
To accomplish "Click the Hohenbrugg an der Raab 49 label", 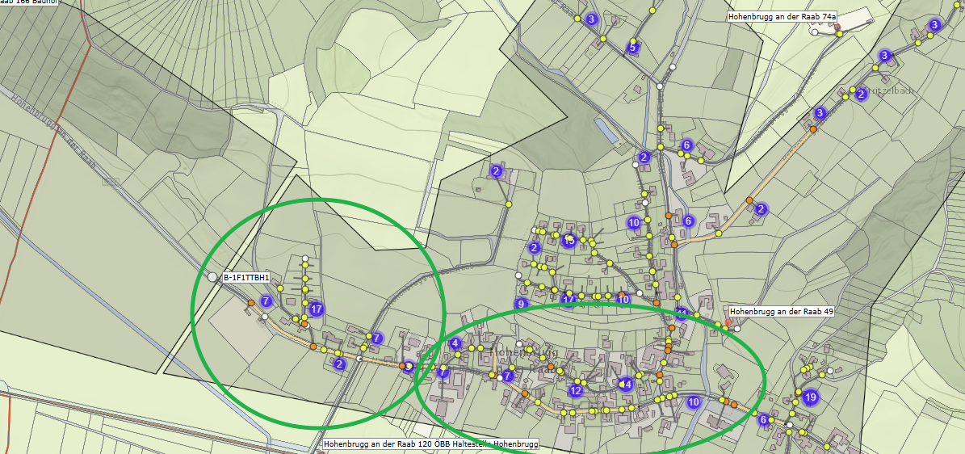I will pos(781,313).
